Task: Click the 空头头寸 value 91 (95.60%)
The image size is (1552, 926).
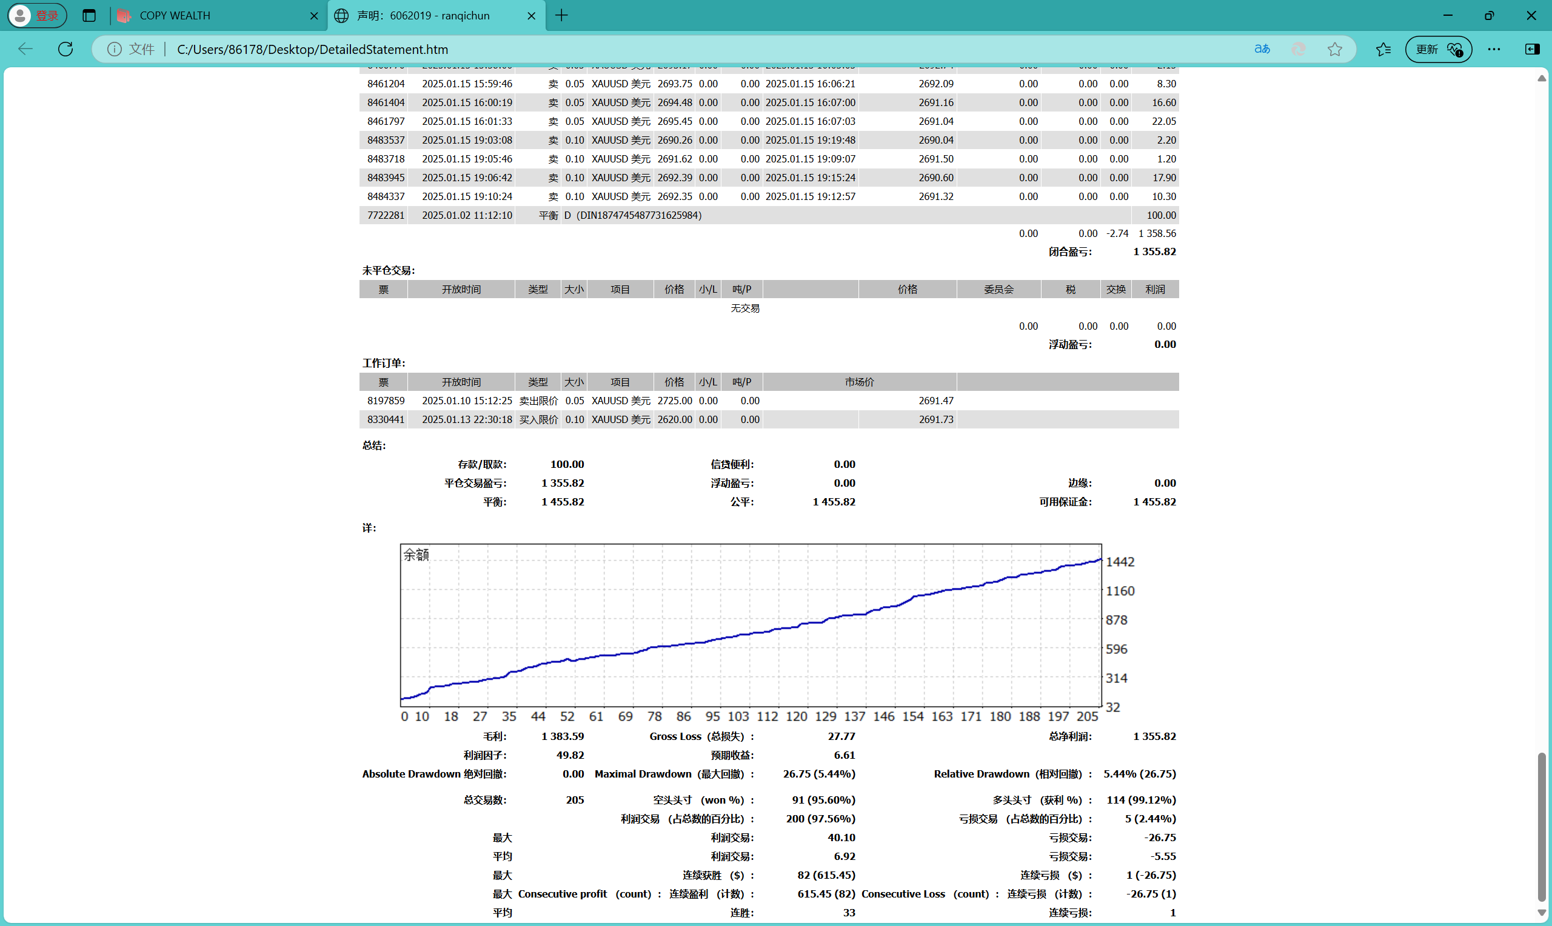Action: [x=824, y=800]
